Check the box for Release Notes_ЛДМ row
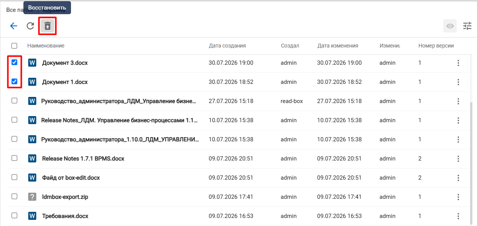477x226 pixels. point(14,120)
